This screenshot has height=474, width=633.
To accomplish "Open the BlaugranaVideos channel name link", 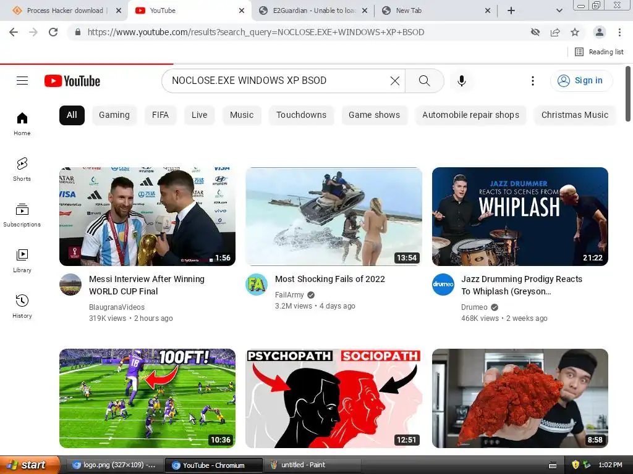I will click(117, 307).
